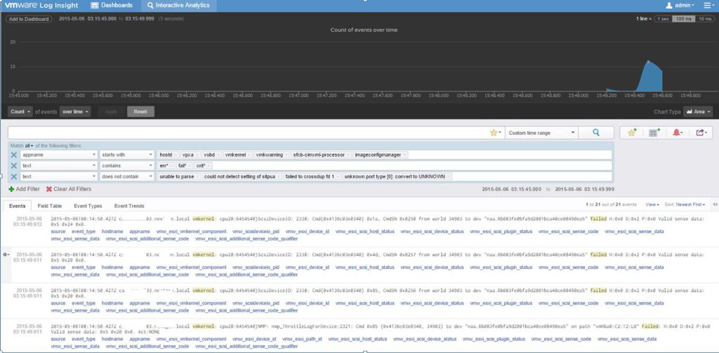
Task: Remove the vmkernel filter value
Action: 249,155
